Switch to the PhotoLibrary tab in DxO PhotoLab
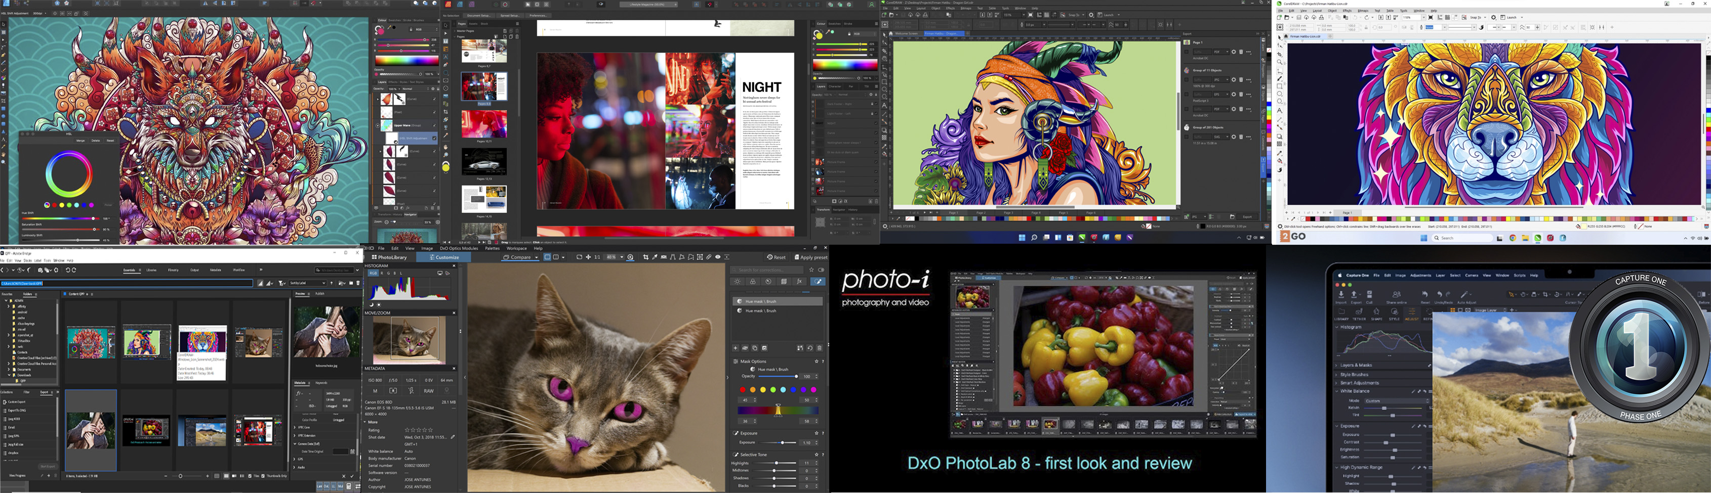Screen dimensions: 1711x493 (390, 257)
